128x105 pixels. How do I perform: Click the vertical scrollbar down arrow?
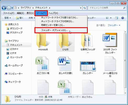coord(125,93)
